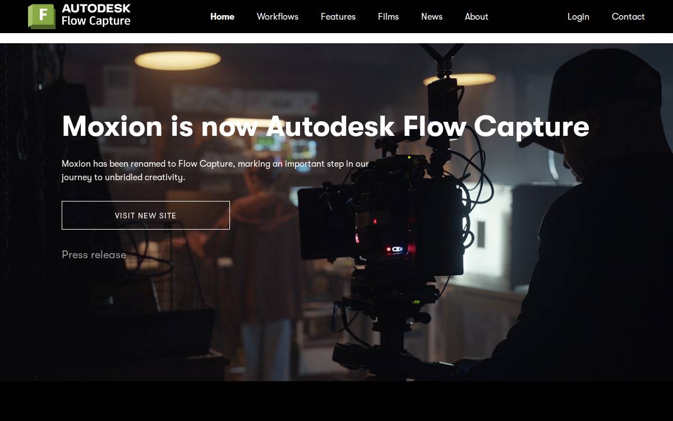Open the Films menu item
673x421 pixels.
tap(388, 17)
